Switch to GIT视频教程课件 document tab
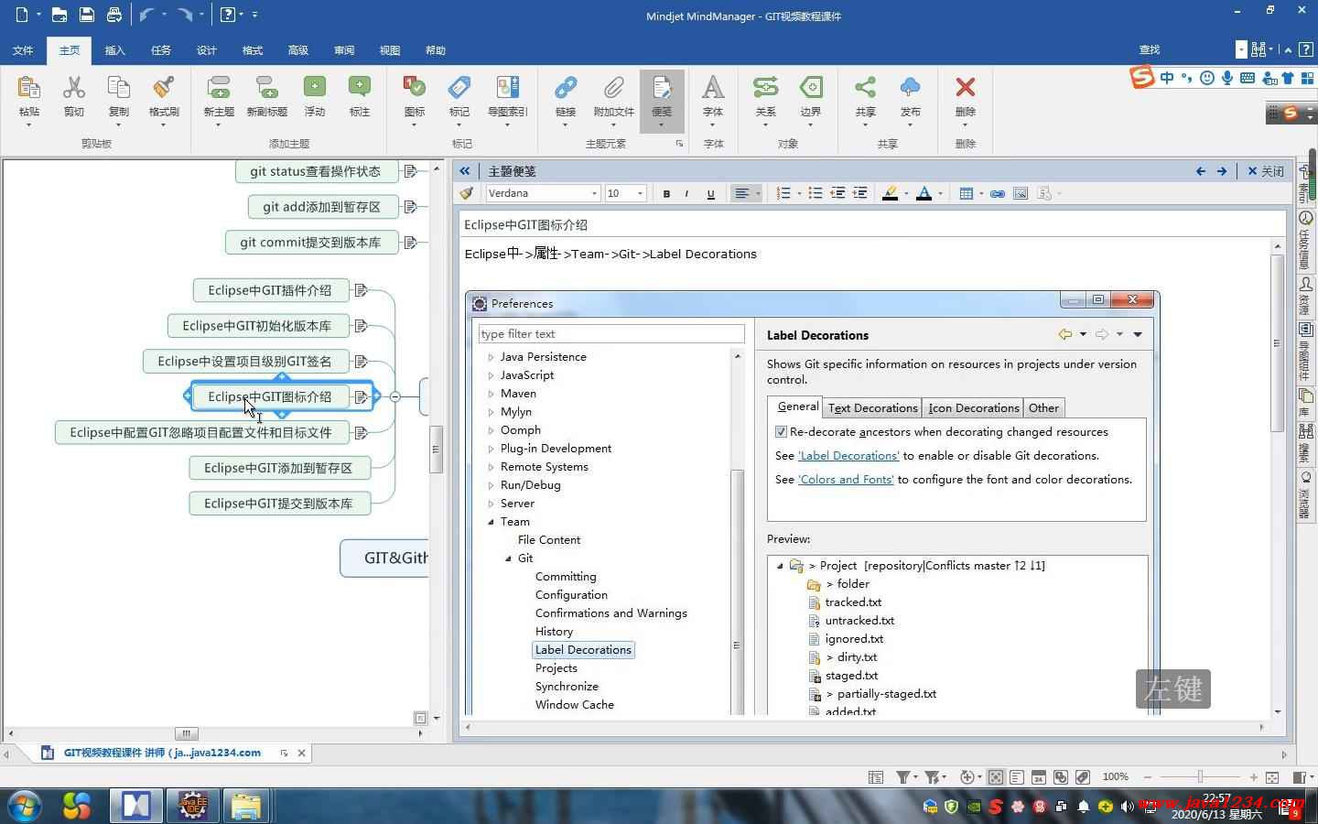Viewport: 1318px width, 824px height. pos(162,753)
